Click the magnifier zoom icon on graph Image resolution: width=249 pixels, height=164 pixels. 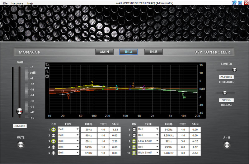[47, 71]
